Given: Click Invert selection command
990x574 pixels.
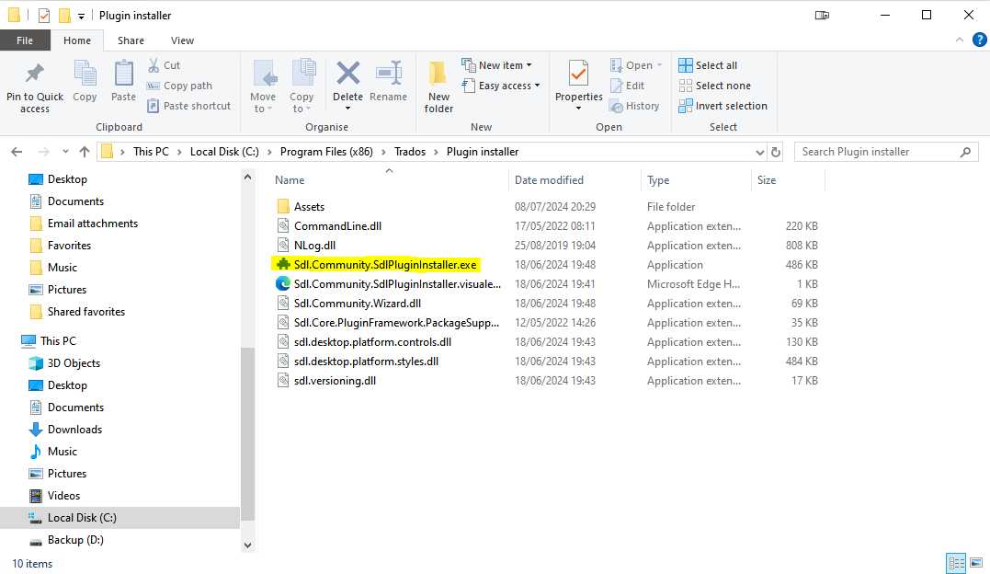Looking at the screenshot, I should [723, 106].
